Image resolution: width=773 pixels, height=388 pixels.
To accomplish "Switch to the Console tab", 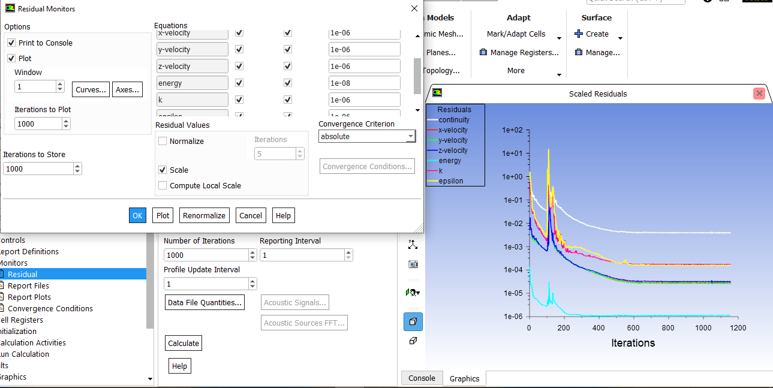I will 422,378.
